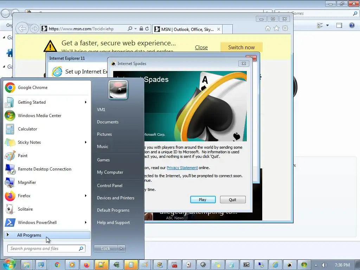Open Help and Support from Start menu
This screenshot has width=360, height=270.
(113, 223)
